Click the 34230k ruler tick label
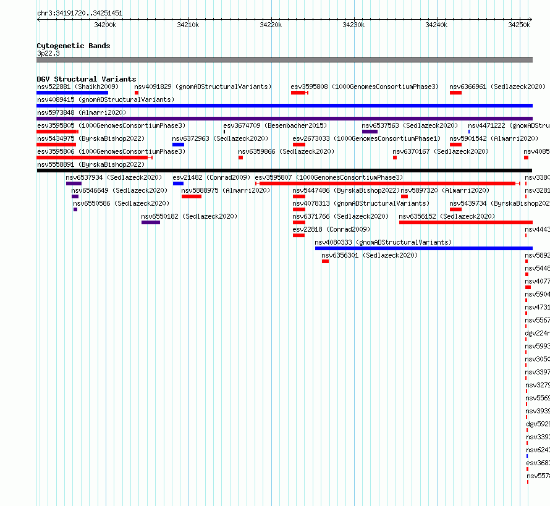Screen dimensions: 550x506 tap(353, 25)
